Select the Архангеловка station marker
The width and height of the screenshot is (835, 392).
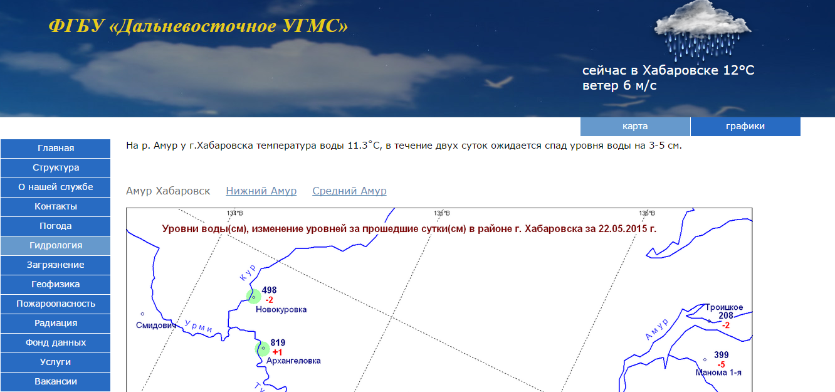(262, 349)
